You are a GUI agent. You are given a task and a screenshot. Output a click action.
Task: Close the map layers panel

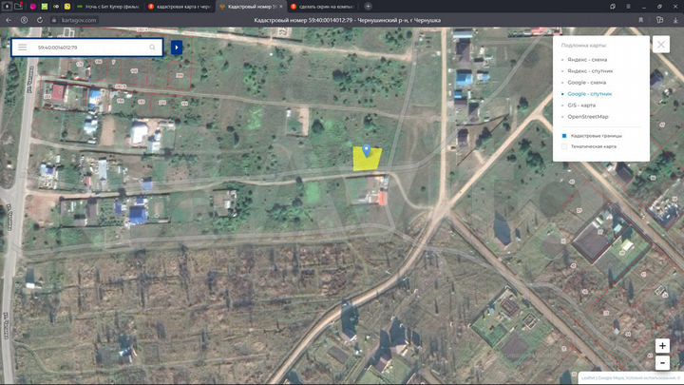(x=661, y=45)
